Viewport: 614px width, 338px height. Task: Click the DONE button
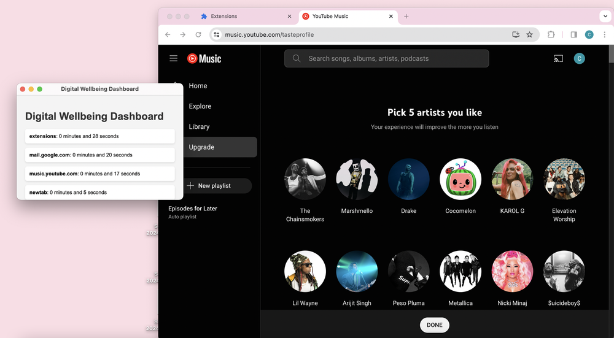435,325
